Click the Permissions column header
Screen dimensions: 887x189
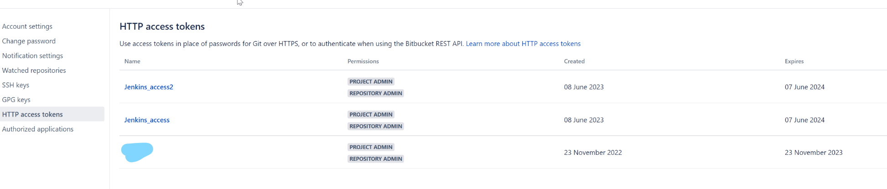coord(363,61)
